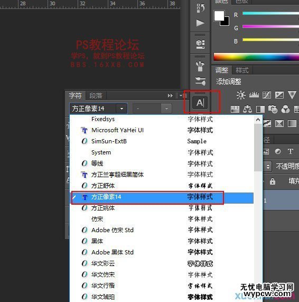Pick a color from the spectrum ramp

pyautogui.click(x=256, y=57)
